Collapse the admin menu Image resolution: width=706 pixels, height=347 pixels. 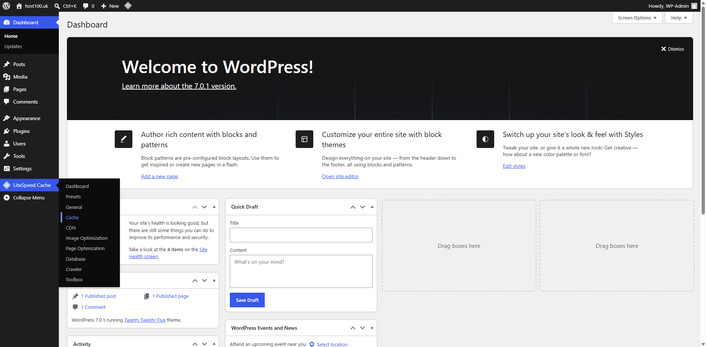pos(29,198)
